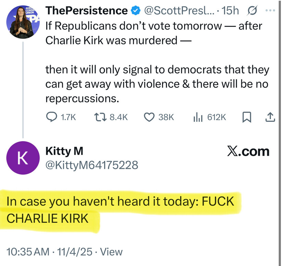Click the View link beside the date
This screenshot has height=266, width=283.
tap(113, 252)
